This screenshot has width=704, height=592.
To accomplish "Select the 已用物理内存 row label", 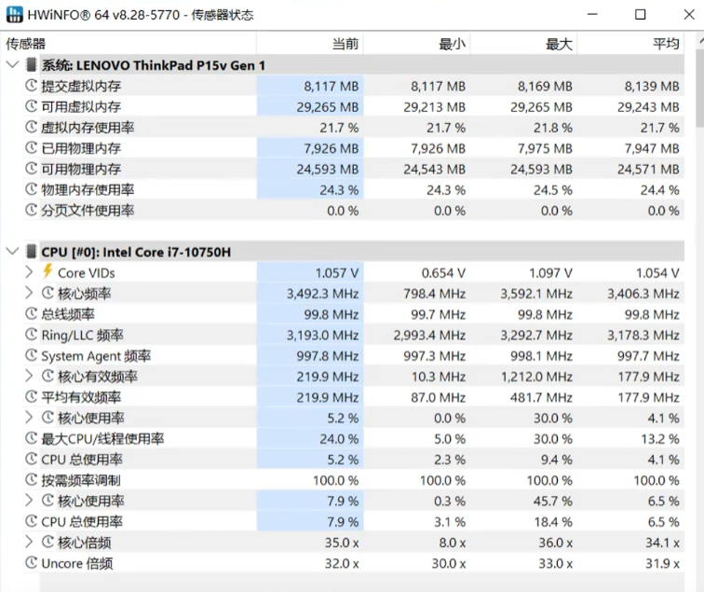I will coord(81,148).
